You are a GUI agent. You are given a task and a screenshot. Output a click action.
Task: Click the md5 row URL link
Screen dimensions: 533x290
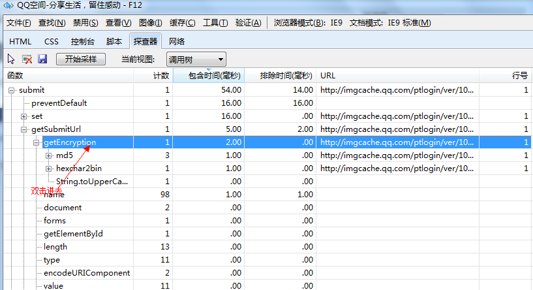[x=397, y=155]
